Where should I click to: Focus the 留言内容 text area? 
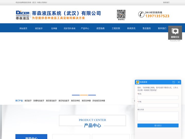tap(158, 116)
